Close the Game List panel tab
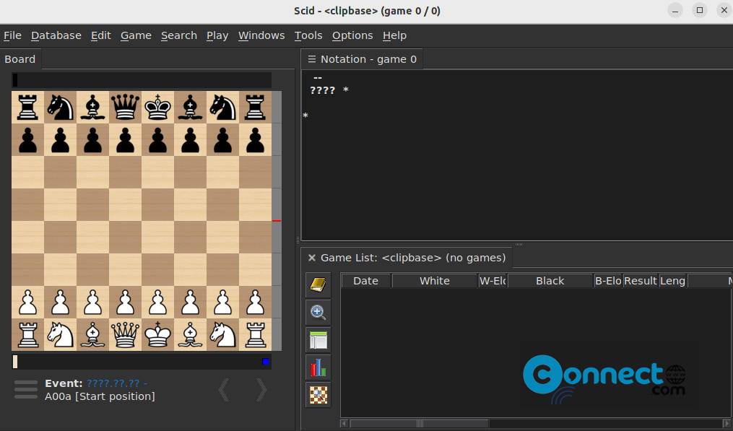This screenshot has width=733, height=431. (x=312, y=258)
